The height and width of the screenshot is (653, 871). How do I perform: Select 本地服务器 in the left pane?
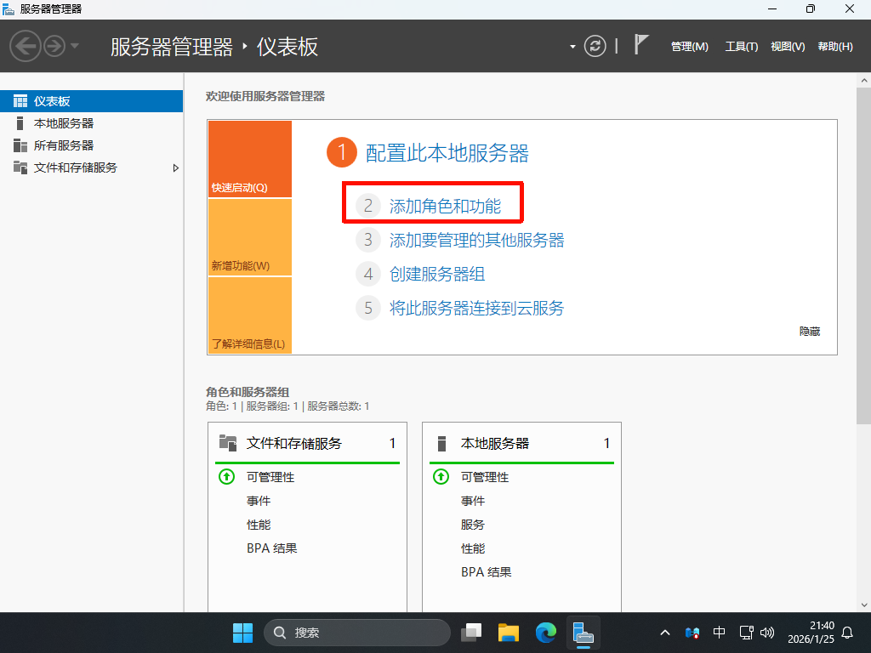click(64, 123)
